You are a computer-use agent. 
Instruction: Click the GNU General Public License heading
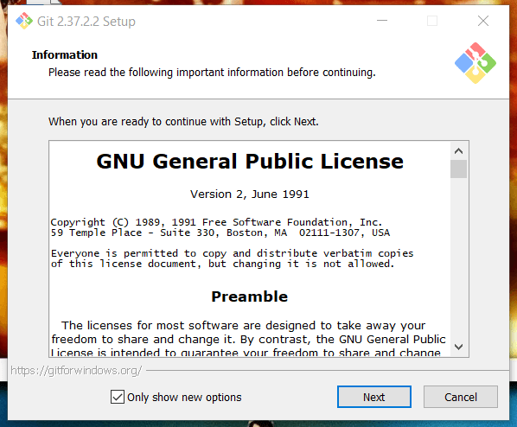pyautogui.click(x=250, y=162)
